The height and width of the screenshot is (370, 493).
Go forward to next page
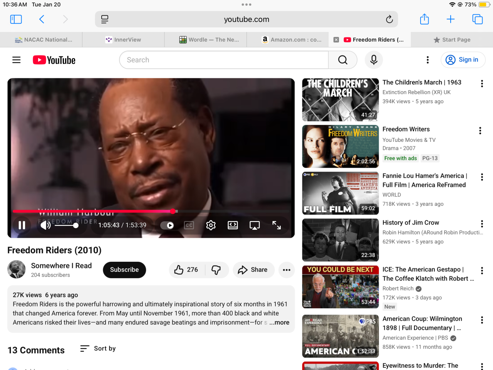(65, 19)
